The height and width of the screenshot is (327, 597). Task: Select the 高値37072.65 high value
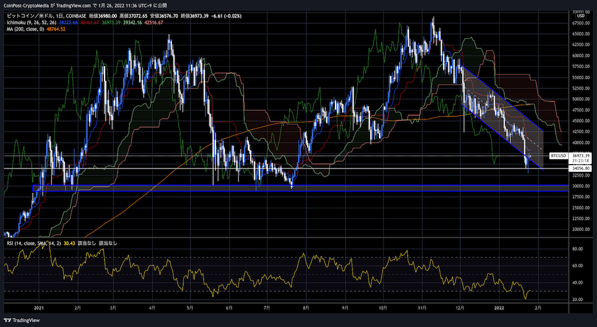133,16
